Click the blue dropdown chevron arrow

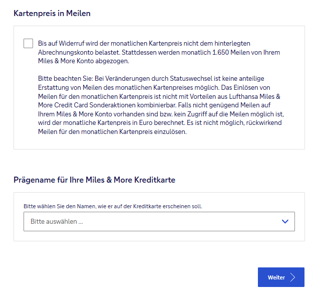coord(285,221)
